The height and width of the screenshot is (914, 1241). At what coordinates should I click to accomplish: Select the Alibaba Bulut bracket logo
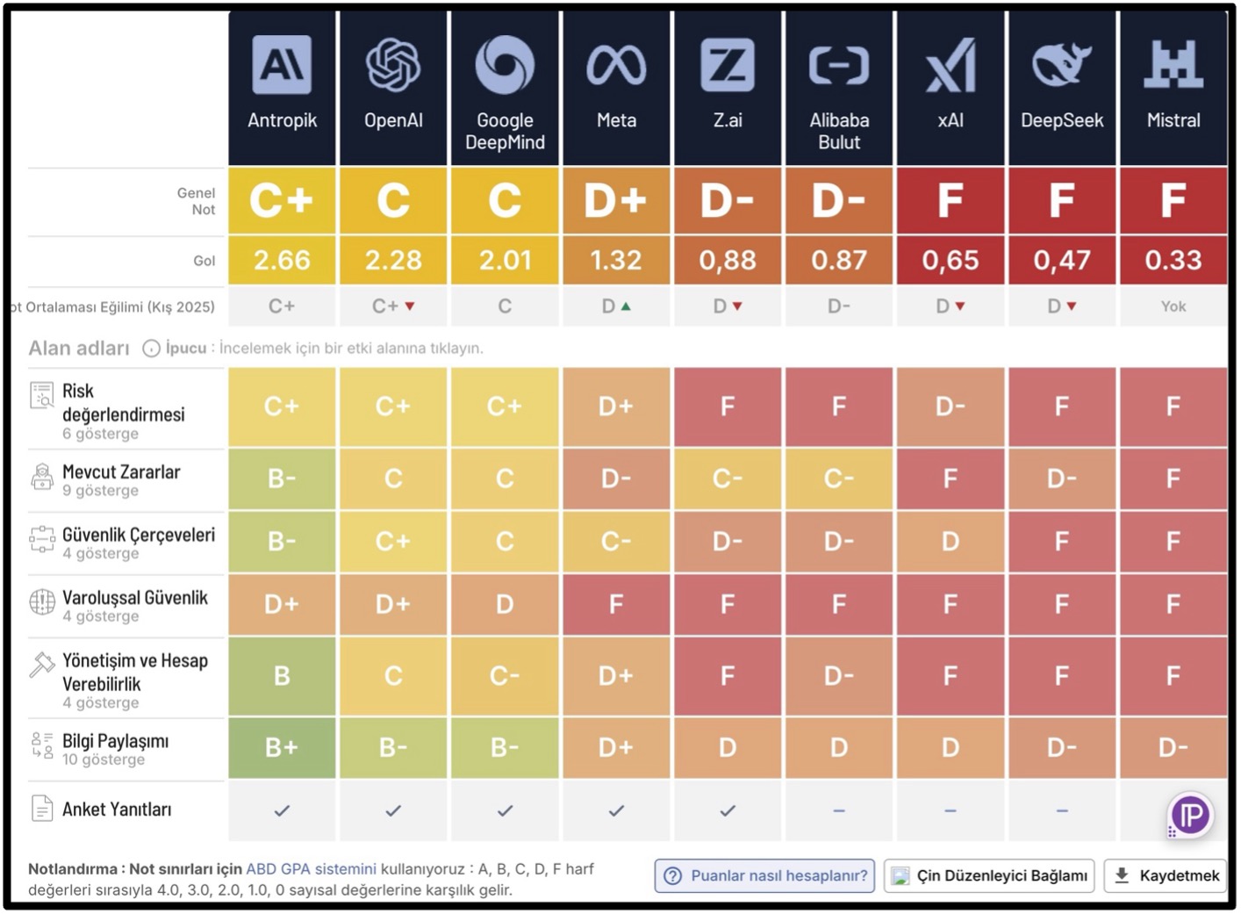coord(839,66)
